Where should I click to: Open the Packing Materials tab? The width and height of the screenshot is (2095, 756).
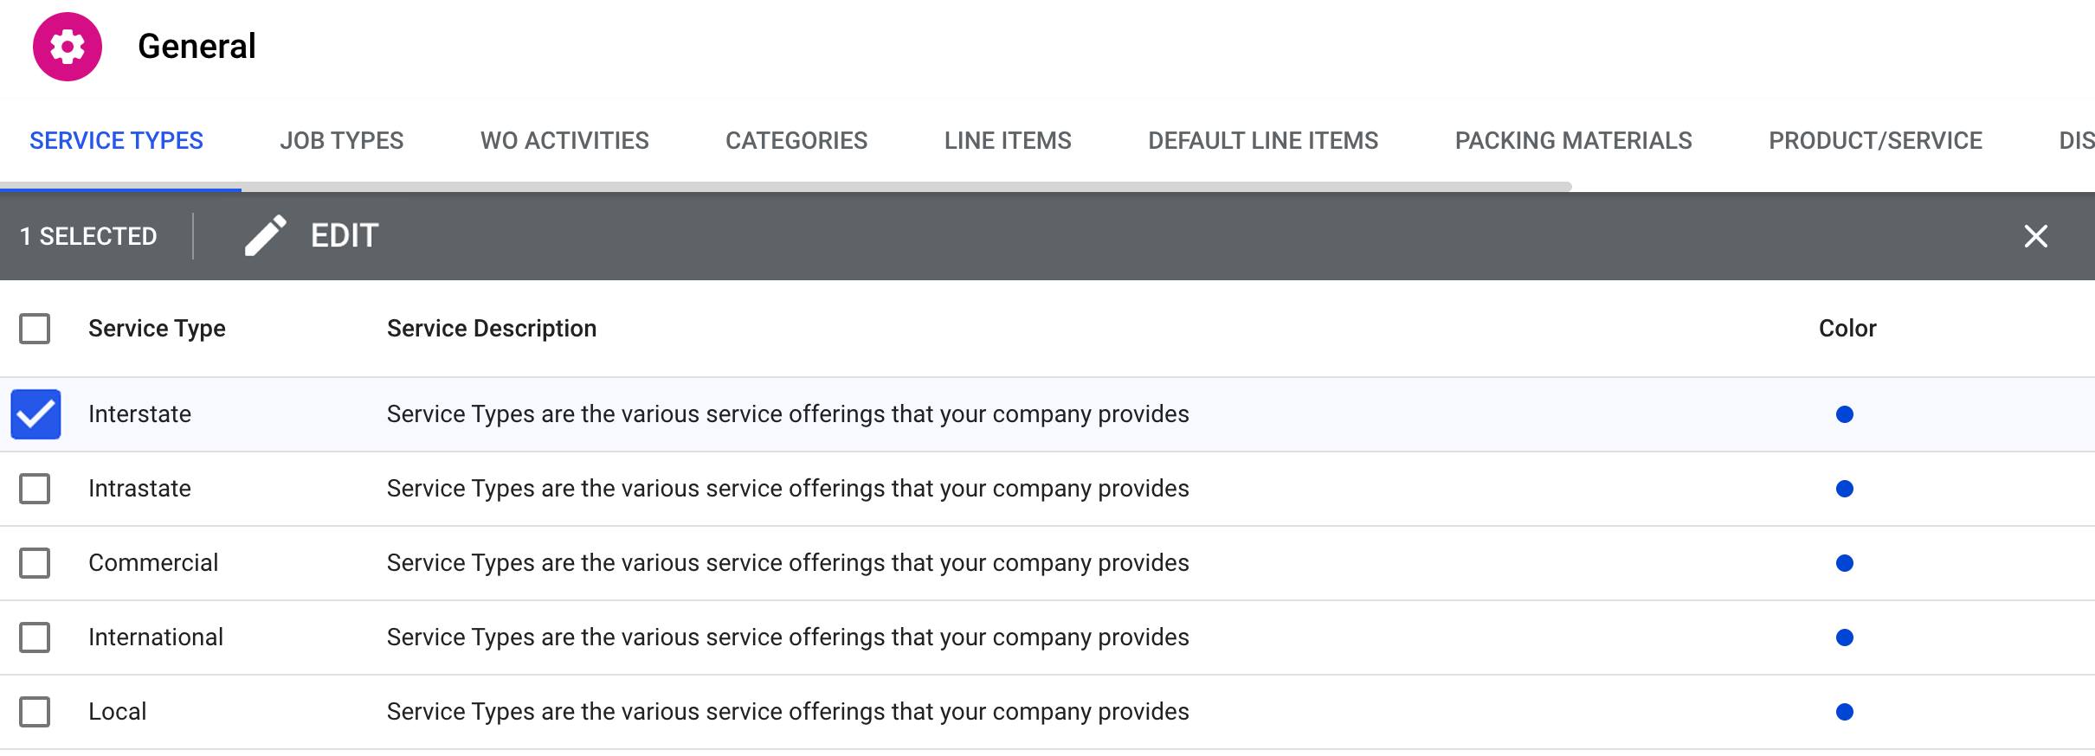[x=1573, y=141]
